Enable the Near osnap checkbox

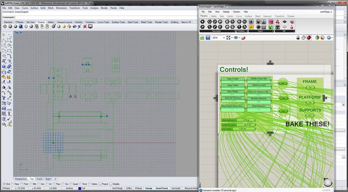click(13, 184)
